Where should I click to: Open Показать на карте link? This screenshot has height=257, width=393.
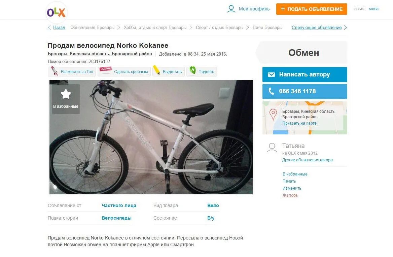tap(299, 123)
